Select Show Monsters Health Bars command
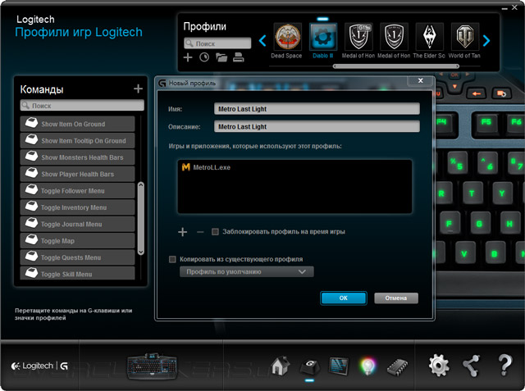 click(77, 157)
